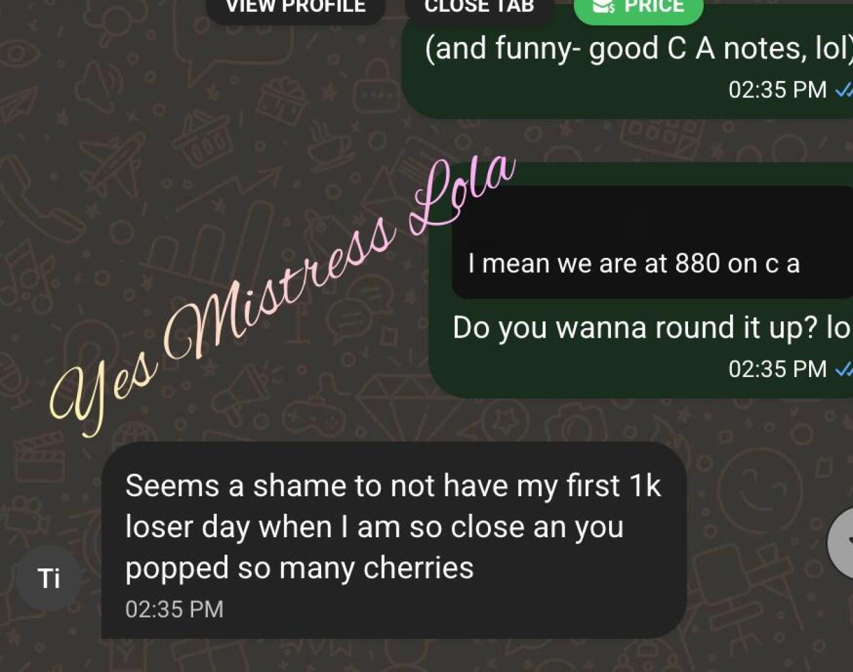Tap the green PRICE button
The image size is (853, 672).
pos(638,8)
